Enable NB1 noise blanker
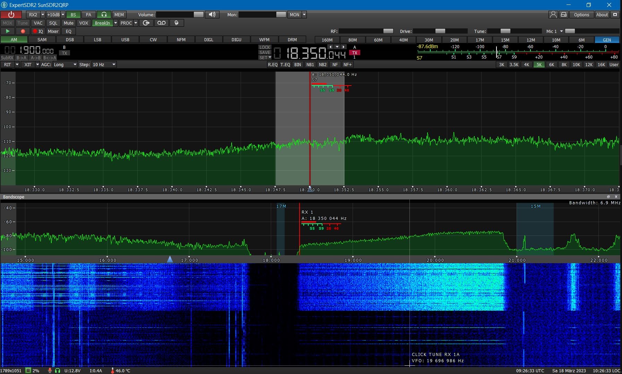Screen dimensions: 622x374 coord(310,64)
